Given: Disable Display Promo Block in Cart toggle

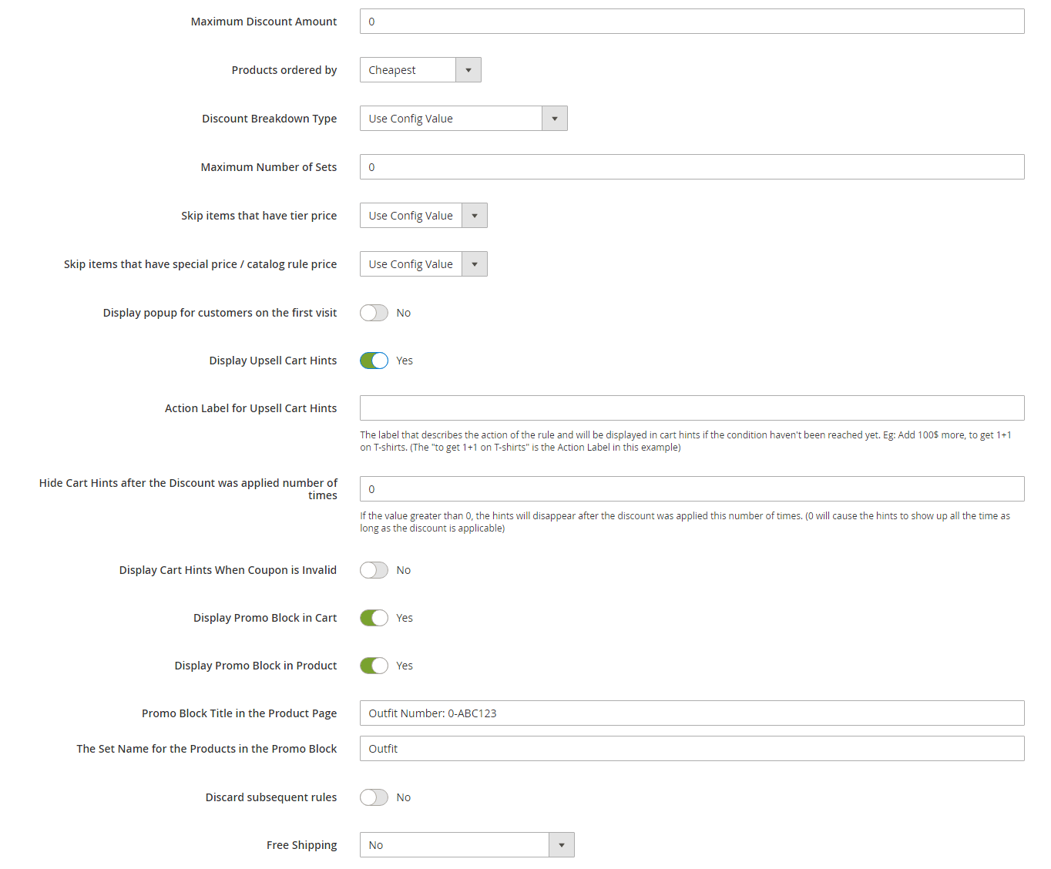Looking at the screenshot, I should (x=374, y=618).
